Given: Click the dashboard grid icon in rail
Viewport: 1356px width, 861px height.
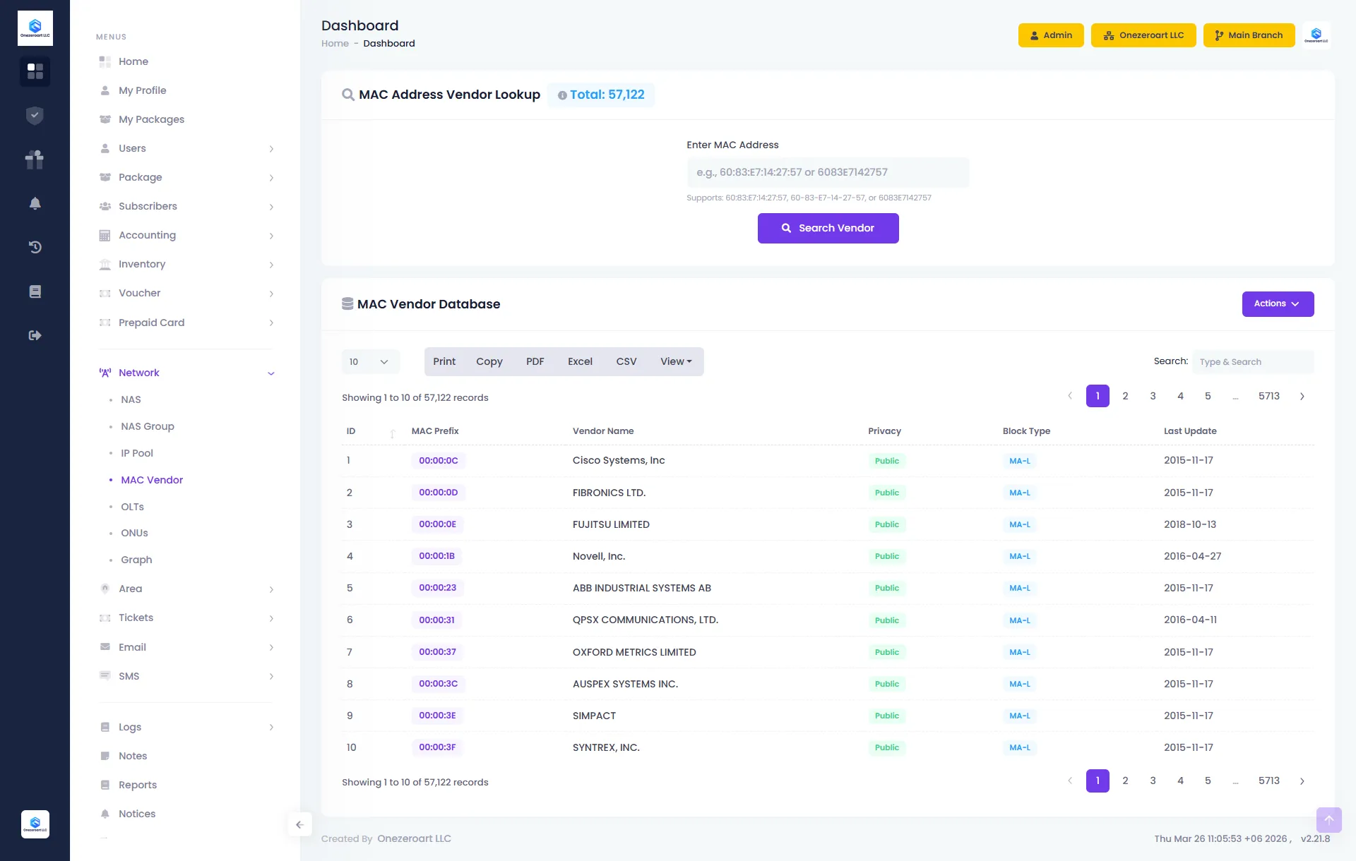Looking at the screenshot, I should [x=35, y=71].
